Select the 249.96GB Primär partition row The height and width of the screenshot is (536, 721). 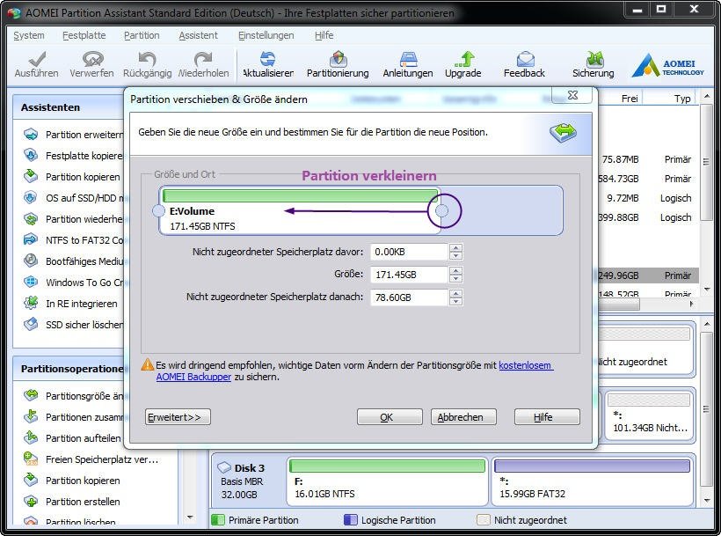point(648,275)
